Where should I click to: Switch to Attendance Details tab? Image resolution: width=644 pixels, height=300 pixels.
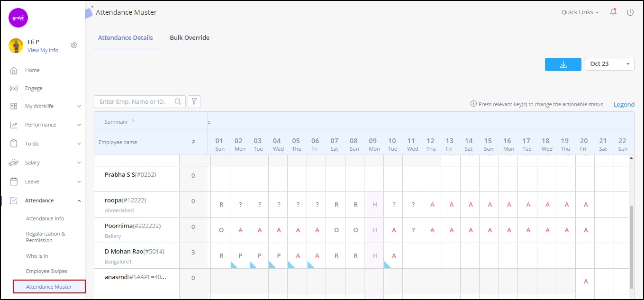pyautogui.click(x=126, y=38)
